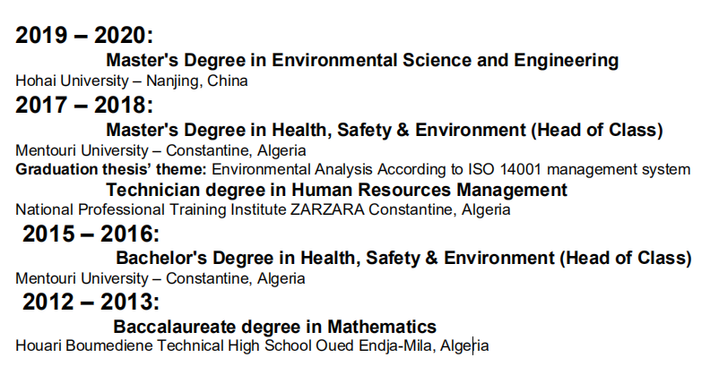The width and height of the screenshot is (719, 366).
Task: Place cursor in "Hohai University – Nanjing, China"
Action: (x=132, y=81)
